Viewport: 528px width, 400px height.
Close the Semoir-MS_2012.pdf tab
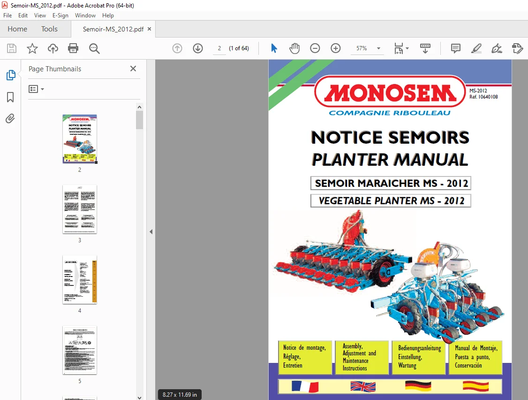(149, 29)
